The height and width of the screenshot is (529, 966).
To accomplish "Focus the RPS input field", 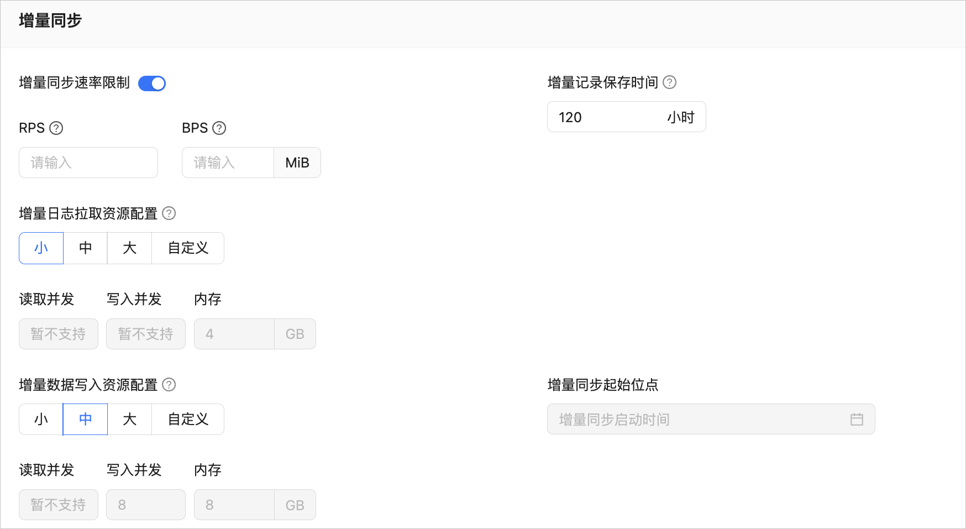I will [x=88, y=163].
